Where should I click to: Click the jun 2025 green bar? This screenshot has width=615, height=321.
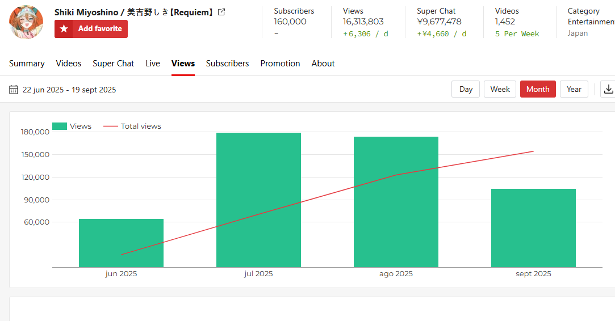click(121, 243)
